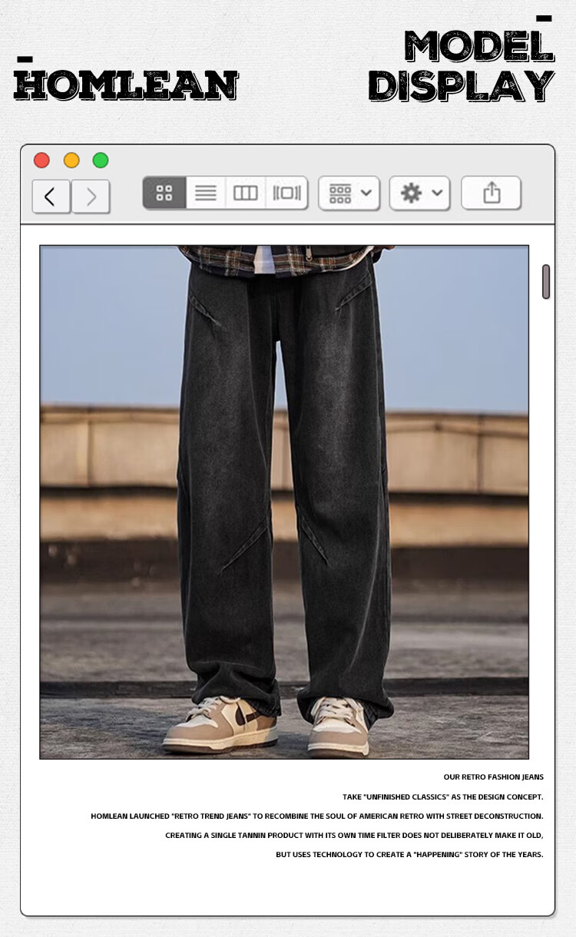Click the forward navigation arrow
Screen dimensions: 576x937
(91, 197)
